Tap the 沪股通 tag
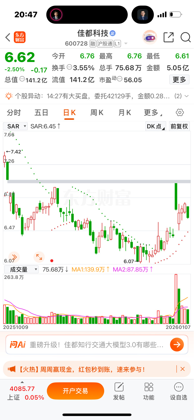Viewport: 194px width, 420px height. [105, 44]
